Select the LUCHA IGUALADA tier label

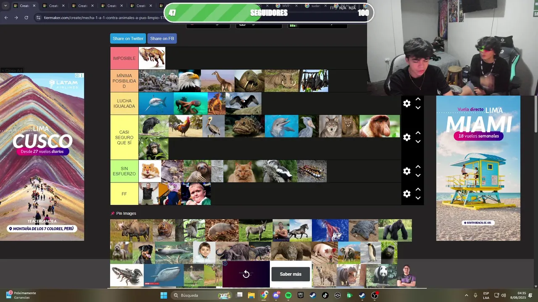pos(124,104)
